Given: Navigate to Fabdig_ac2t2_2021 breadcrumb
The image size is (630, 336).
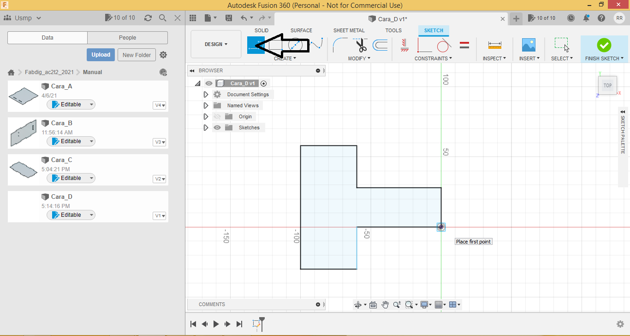Looking at the screenshot, I should [50, 72].
